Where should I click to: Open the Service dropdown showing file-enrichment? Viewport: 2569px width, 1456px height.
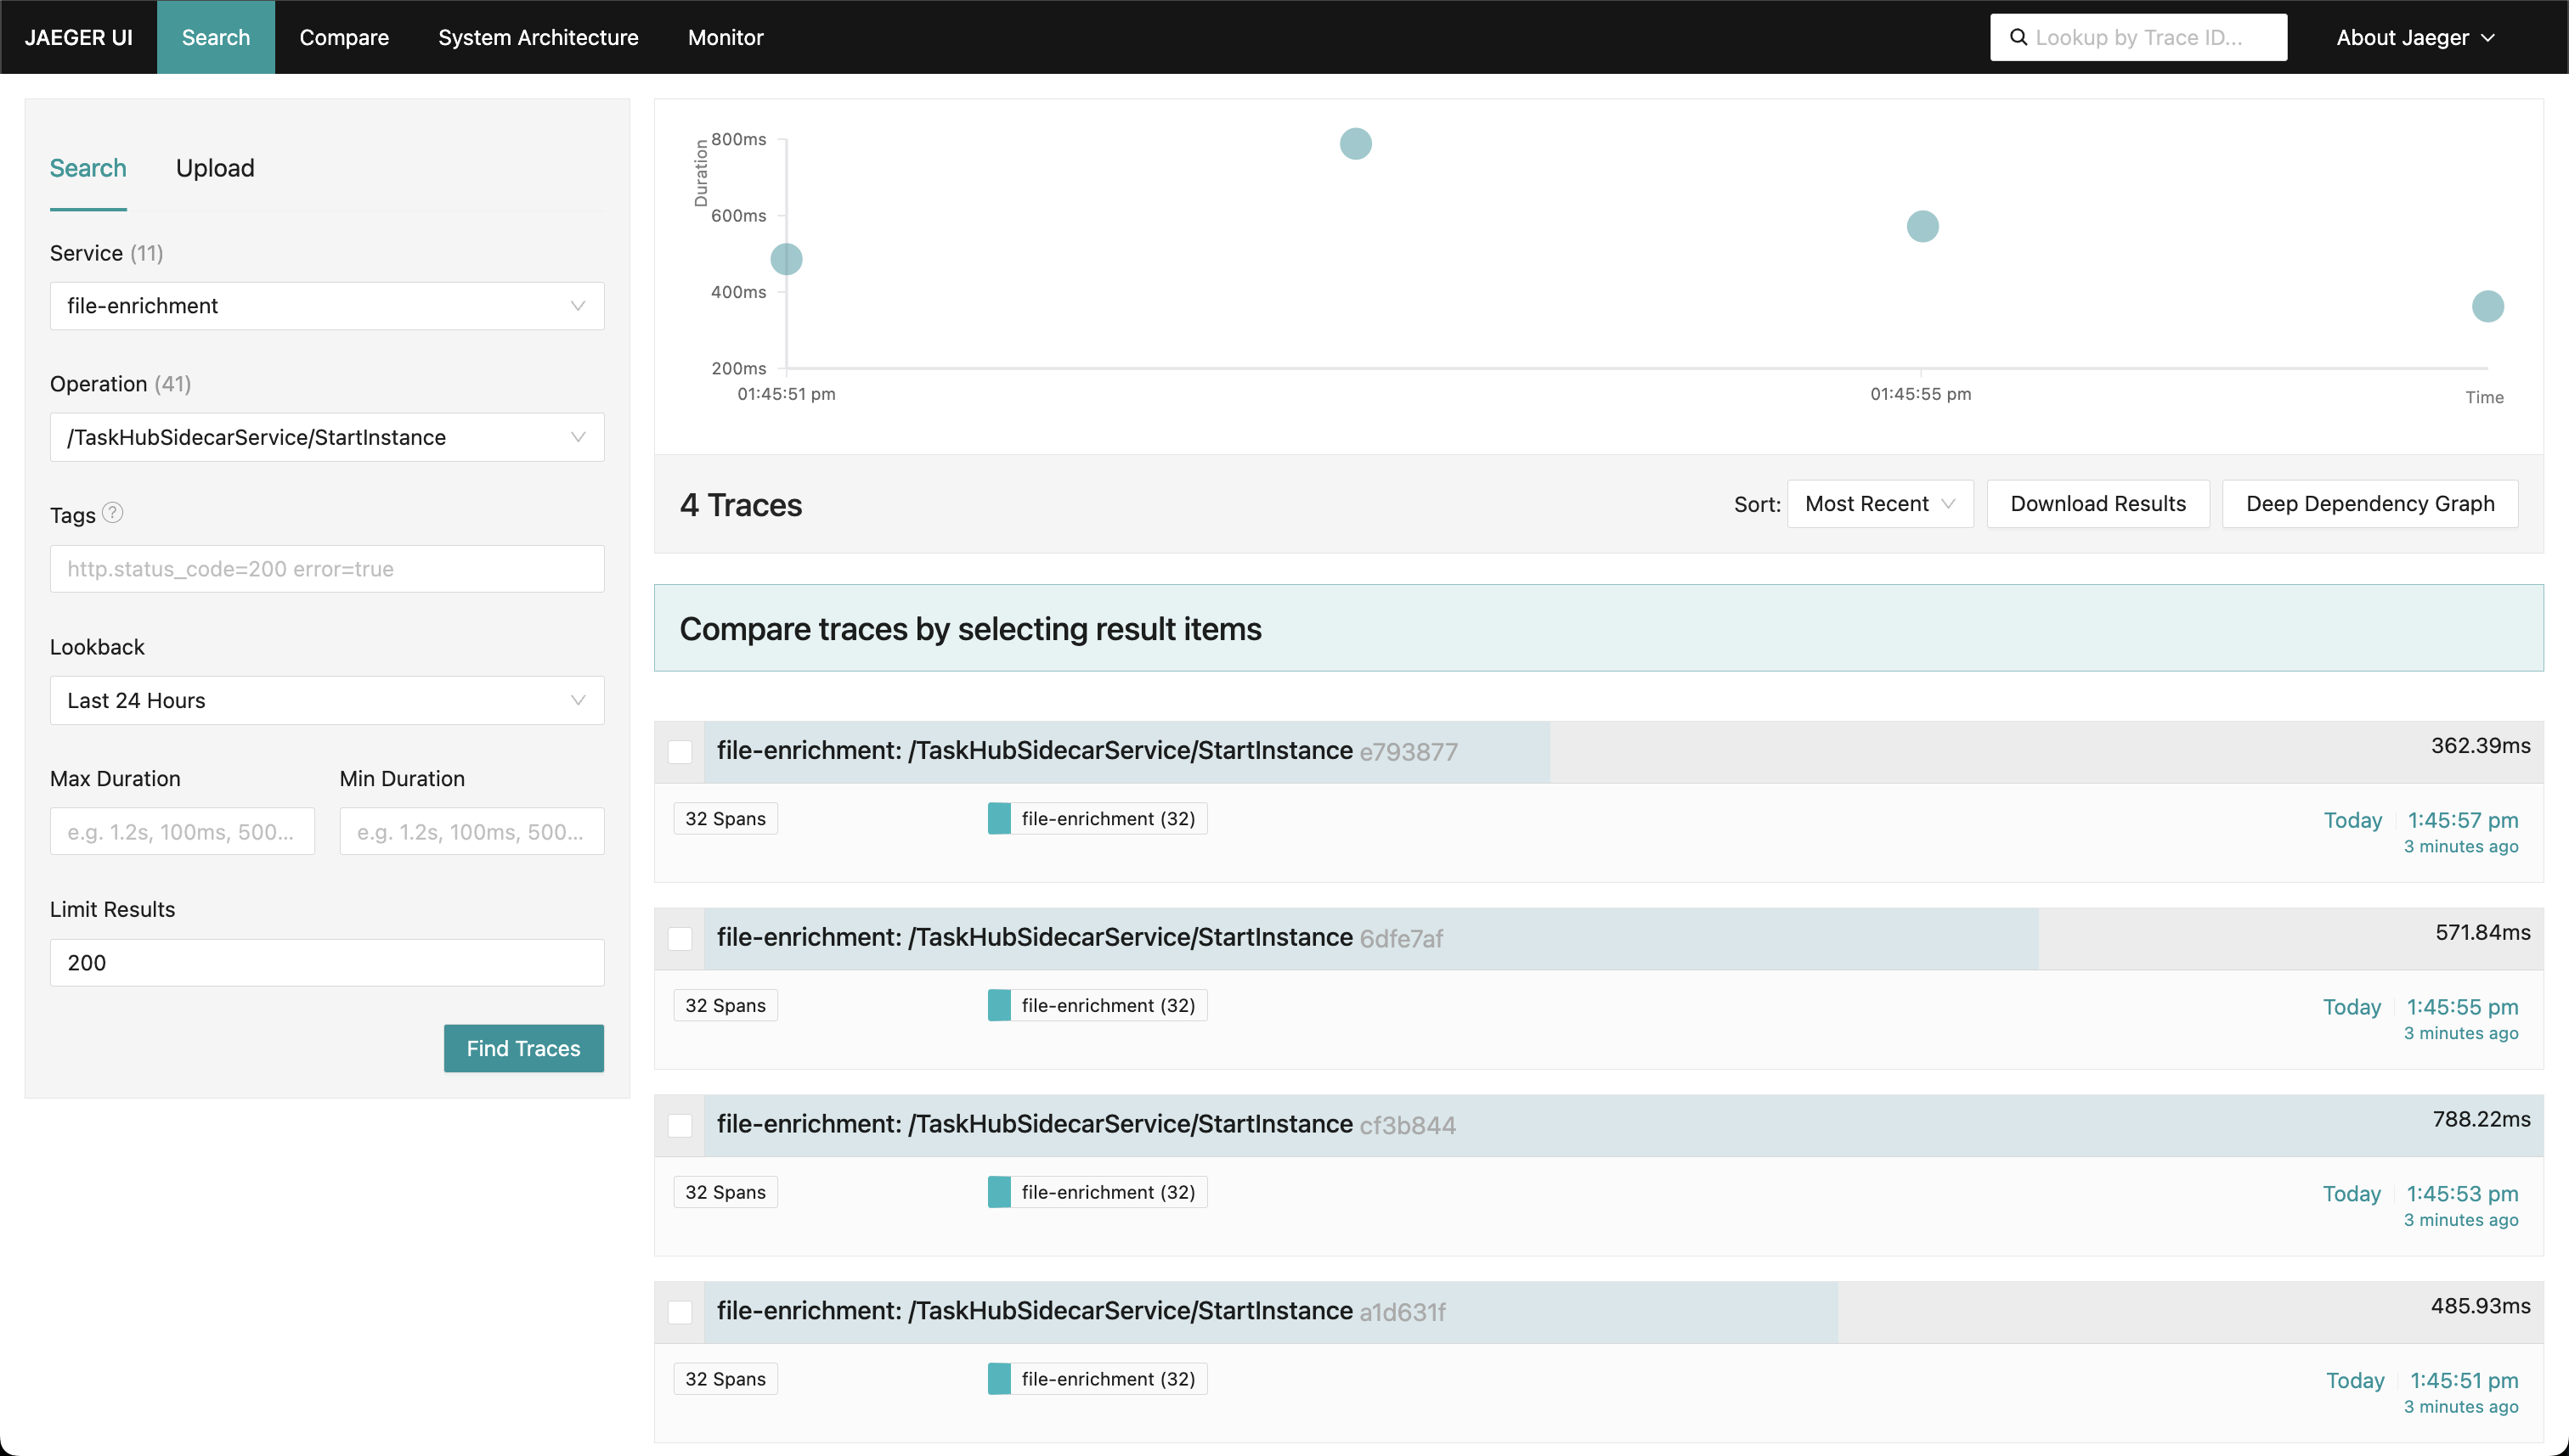(x=326, y=306)
